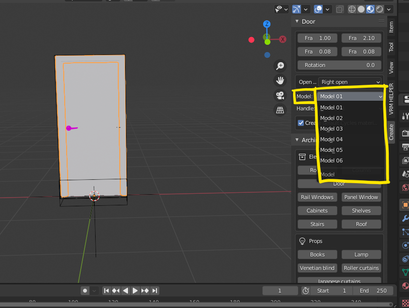Open the Texture properties tab (checker icon)
Image resolution: width=409 pixels, height=308 pixels.
(405, 303)
